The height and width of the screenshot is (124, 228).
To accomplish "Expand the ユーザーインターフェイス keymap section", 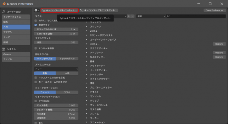I will tap(86, 40).
